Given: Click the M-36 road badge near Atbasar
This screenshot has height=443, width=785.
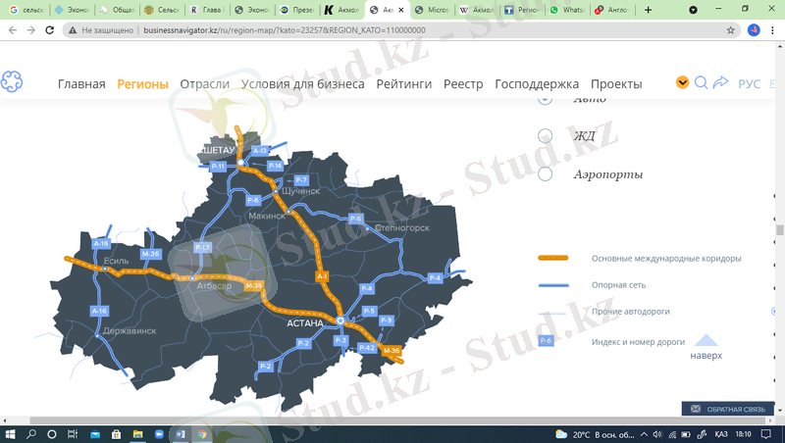Looking at the screenshot, I should 254,285.
